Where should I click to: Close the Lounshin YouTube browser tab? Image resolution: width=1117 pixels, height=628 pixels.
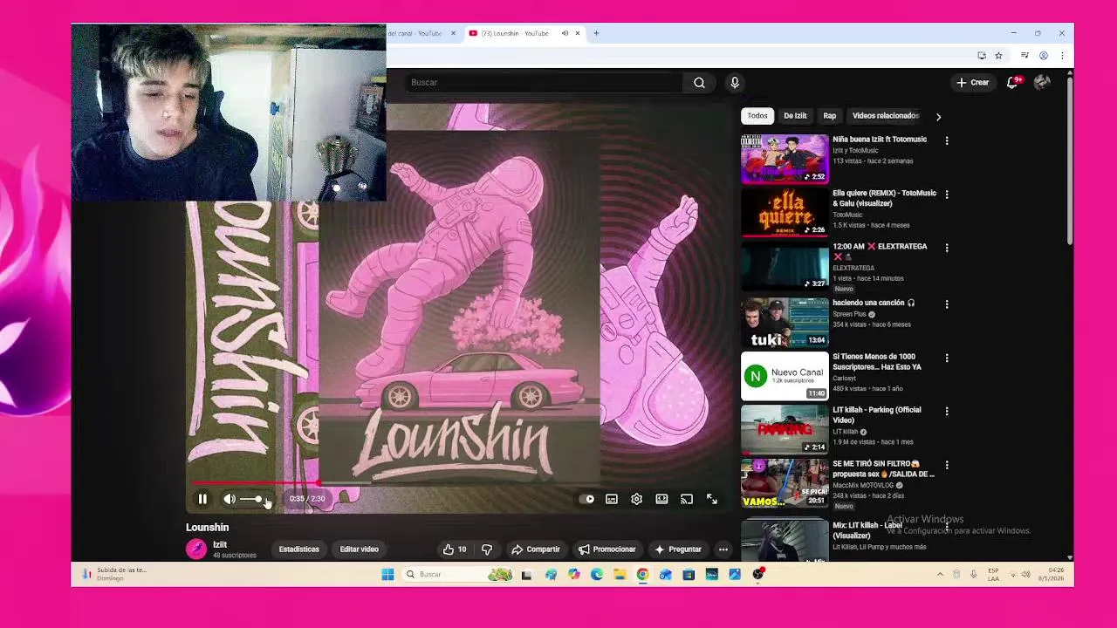coord(577,33)
